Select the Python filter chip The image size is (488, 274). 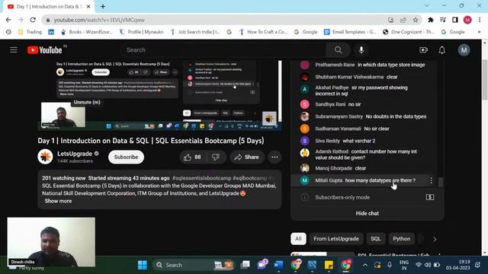(x=402, y=238)
